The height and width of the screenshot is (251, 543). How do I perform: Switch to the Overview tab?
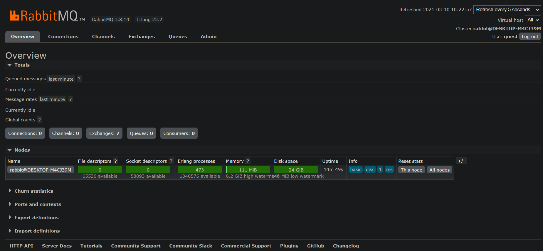coord(23,37)
